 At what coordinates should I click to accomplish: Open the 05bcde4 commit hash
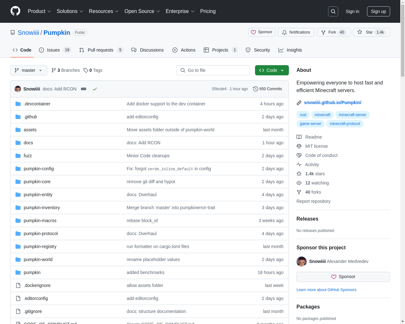(219, 89)
